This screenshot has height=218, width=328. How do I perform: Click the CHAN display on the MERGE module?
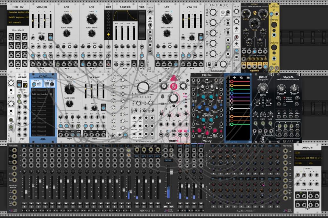click(25, 85)
